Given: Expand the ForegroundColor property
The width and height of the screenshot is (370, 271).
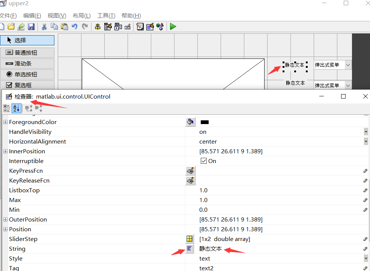Looking at the screenshot, I should (x=5, y=122).
